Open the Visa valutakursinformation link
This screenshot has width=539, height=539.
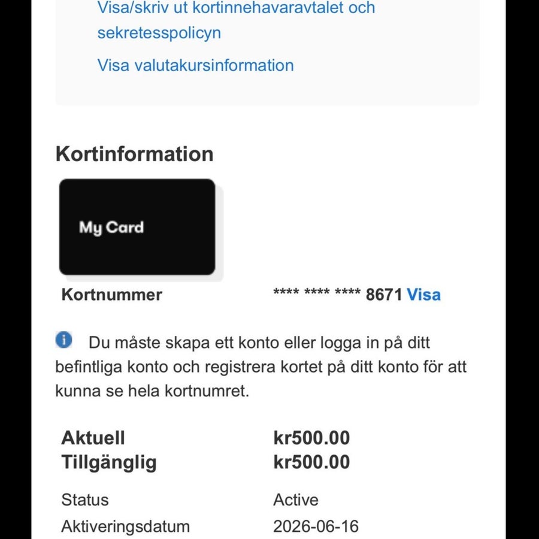click(x=195, y=65)
